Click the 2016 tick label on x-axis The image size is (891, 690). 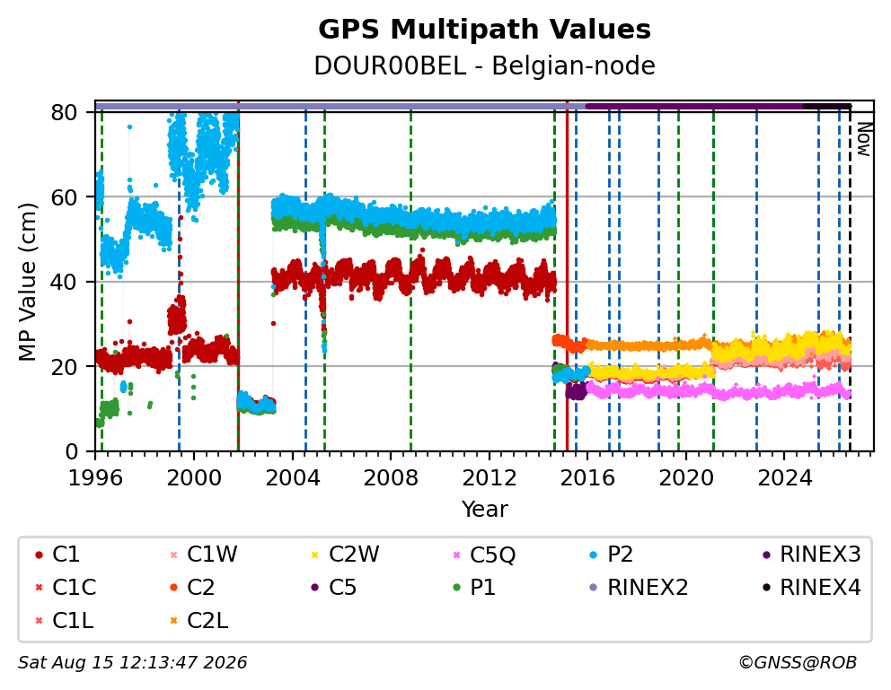(x=587, y=477)
